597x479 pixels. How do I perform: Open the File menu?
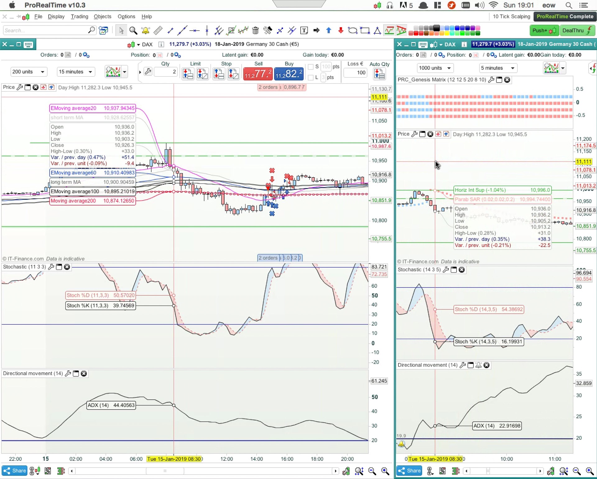pyautogui.click(x=38, y=17)
